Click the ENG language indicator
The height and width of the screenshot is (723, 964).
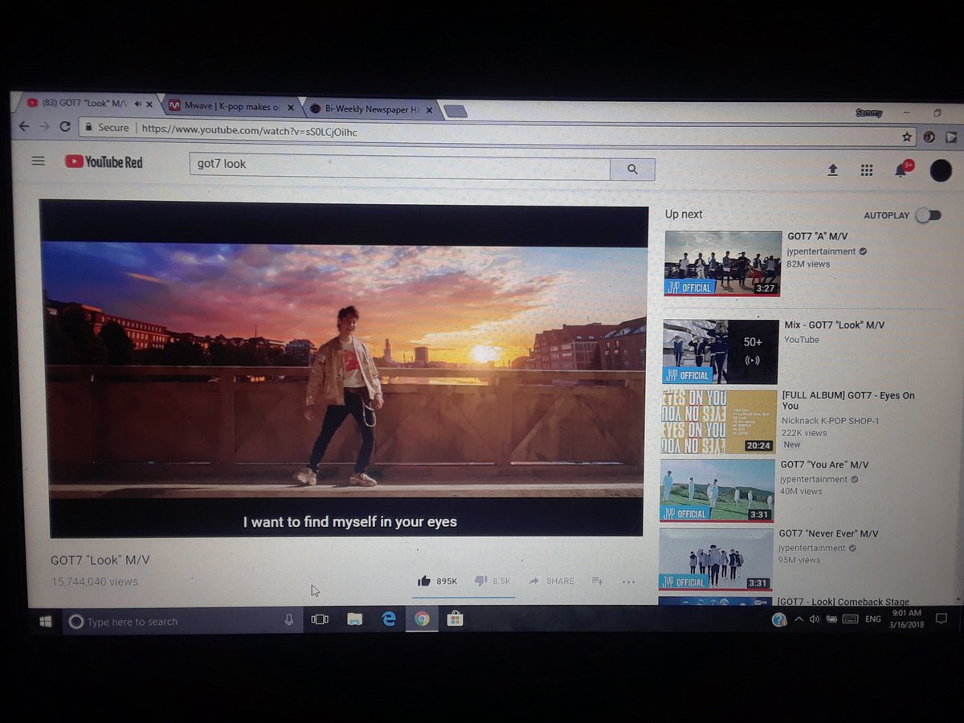click(873, 619)
